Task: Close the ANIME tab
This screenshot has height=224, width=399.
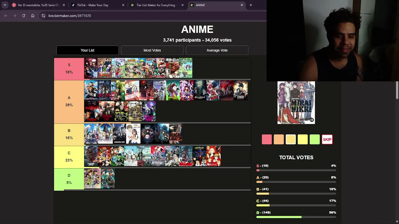Action: 242,5
